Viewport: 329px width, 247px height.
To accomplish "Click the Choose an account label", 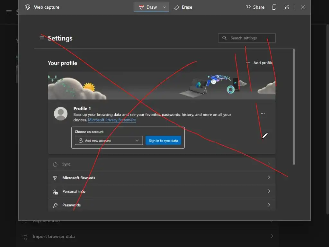I will coord(89,132).
